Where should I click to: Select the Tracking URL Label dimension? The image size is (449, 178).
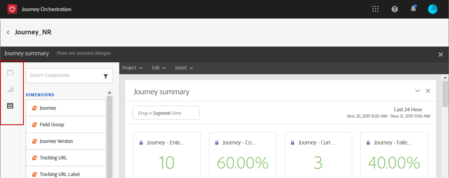[66, 172]
